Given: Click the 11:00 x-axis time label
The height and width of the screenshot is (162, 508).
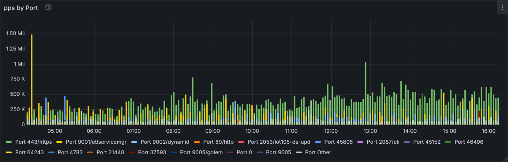Looking at the screenshot, I should 291,131.
